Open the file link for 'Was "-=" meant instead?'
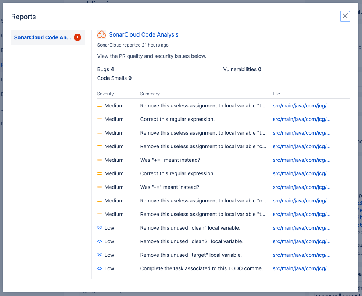Viewport: 362px width, 296px height. [301, 187]
